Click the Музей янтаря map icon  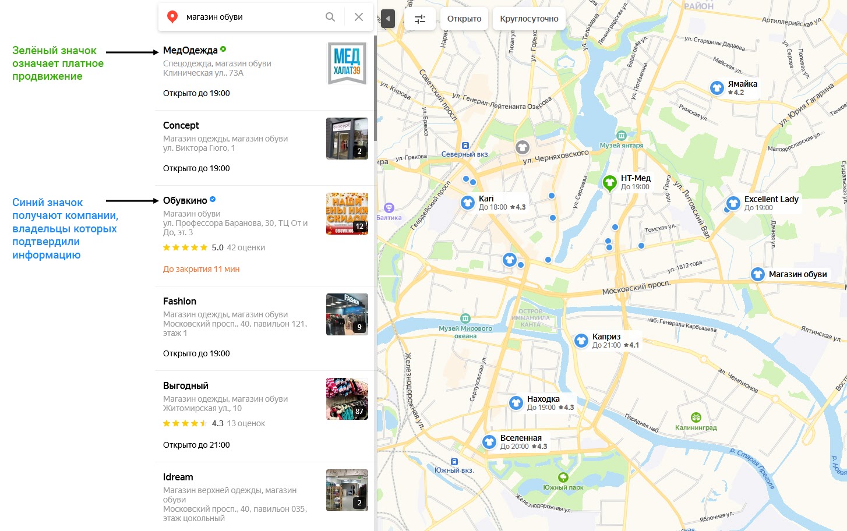[x=622, y=136]
